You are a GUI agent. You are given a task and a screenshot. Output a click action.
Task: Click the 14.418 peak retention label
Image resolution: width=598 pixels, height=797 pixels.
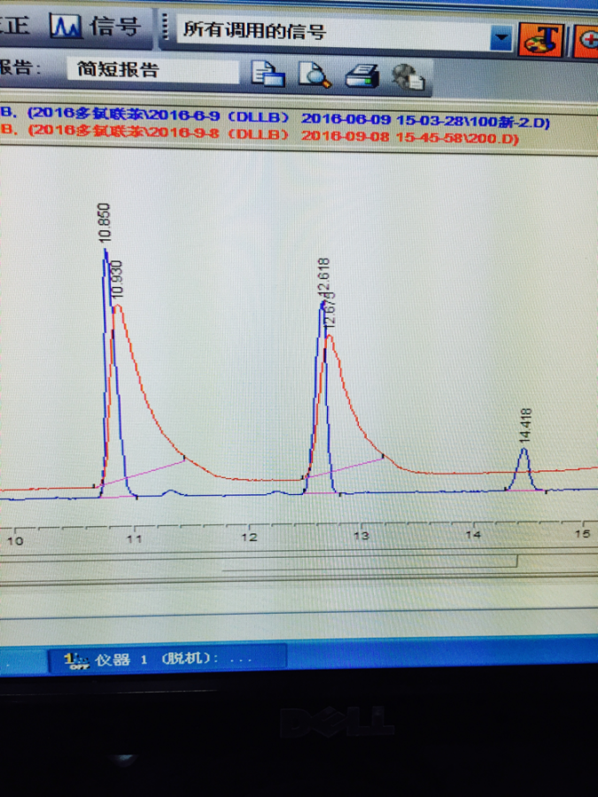526,425
